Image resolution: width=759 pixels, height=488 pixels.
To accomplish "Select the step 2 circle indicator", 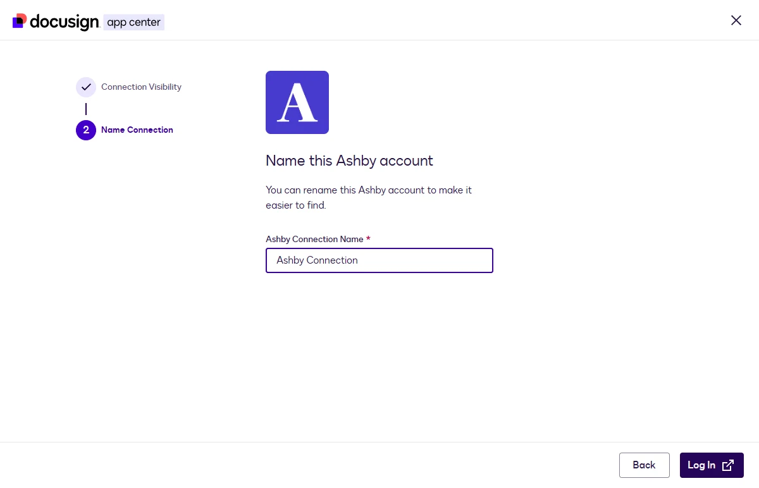I will click(86, 130).
